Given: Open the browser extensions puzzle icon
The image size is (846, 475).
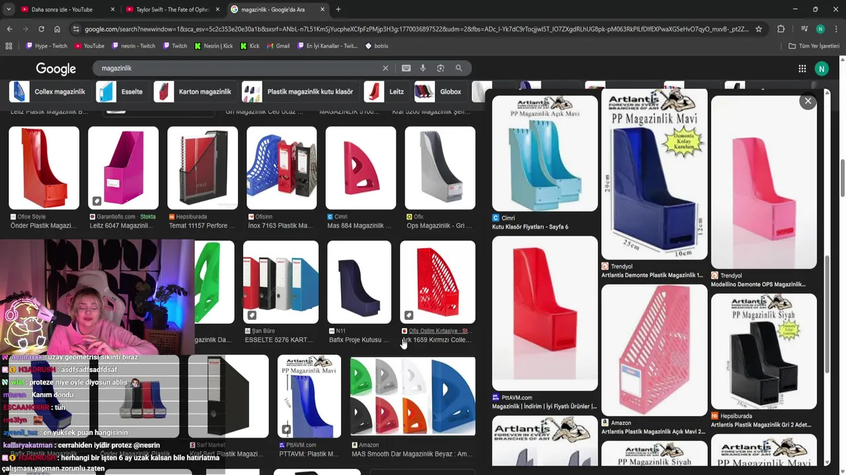Looking at the screenshot, I should (x=781, y=29).
